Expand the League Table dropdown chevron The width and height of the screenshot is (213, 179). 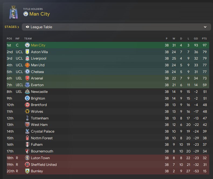[205, 27]
